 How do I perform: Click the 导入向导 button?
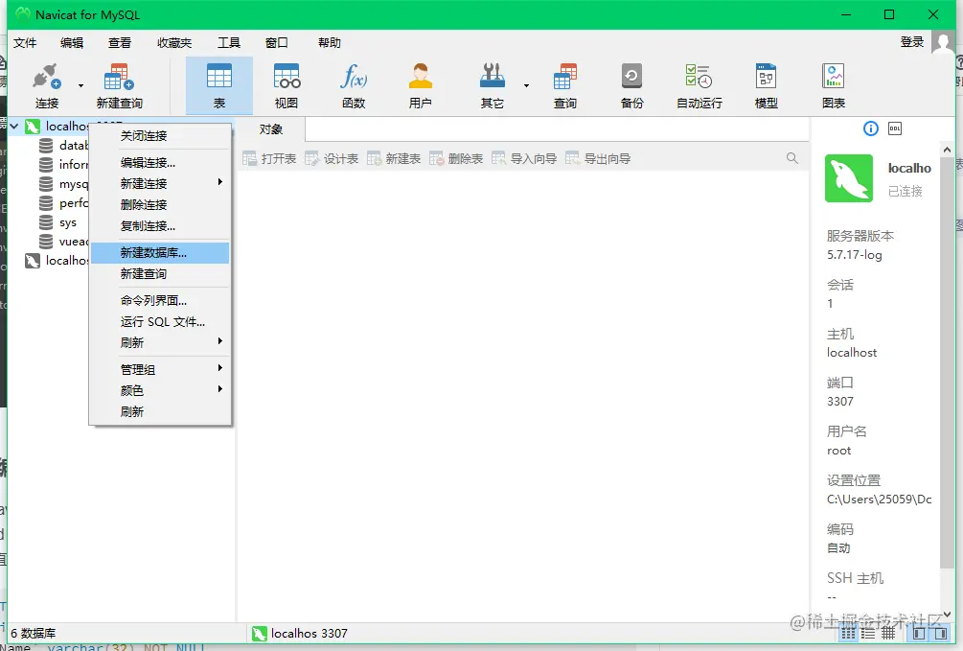(x=524, y=158)
